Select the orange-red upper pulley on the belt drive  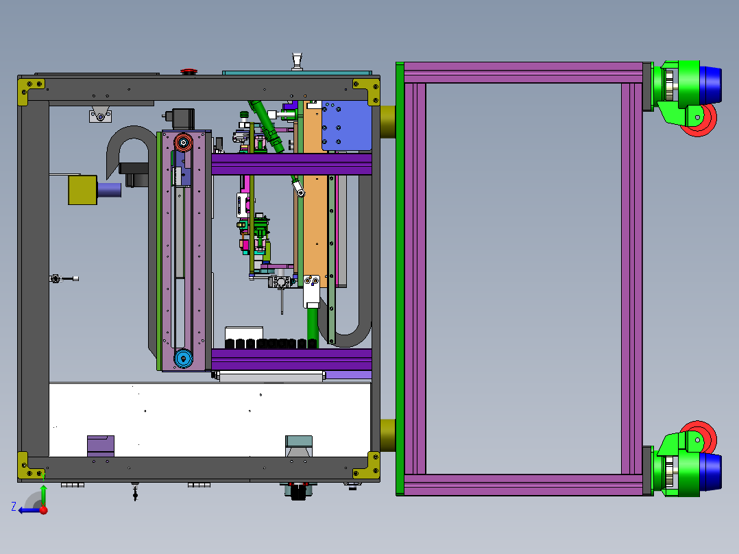click(183, 142)
